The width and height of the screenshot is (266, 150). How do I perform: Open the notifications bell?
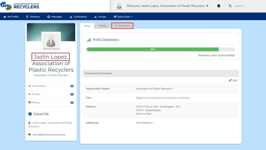pos(219,6)
